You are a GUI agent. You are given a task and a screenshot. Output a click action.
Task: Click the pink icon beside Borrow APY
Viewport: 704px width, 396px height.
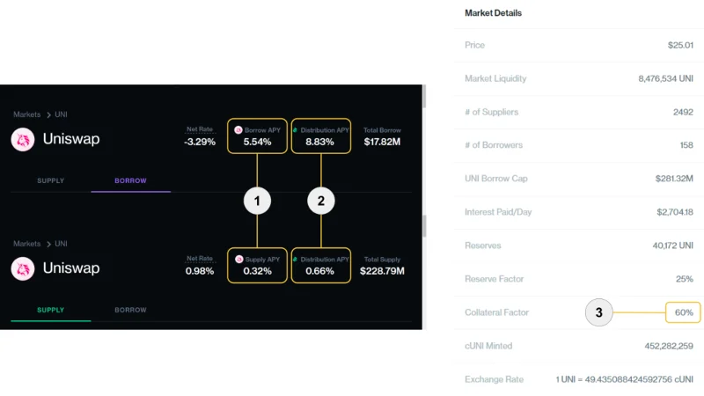pos(238,130)
